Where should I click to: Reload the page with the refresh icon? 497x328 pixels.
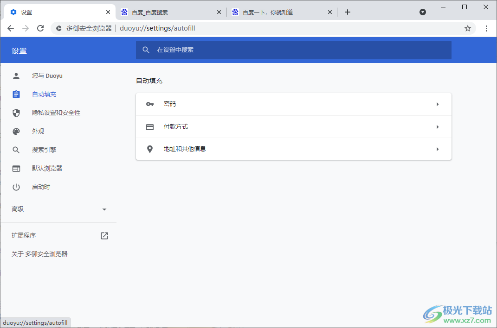[x=40, y=28]
